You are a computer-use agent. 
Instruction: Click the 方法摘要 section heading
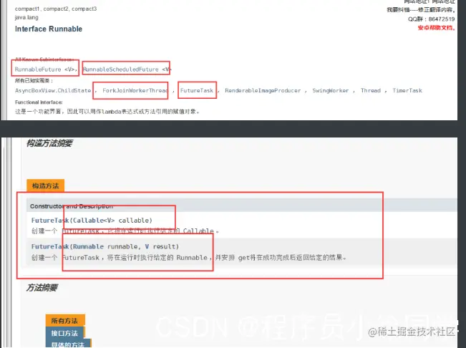click(42, 288)
